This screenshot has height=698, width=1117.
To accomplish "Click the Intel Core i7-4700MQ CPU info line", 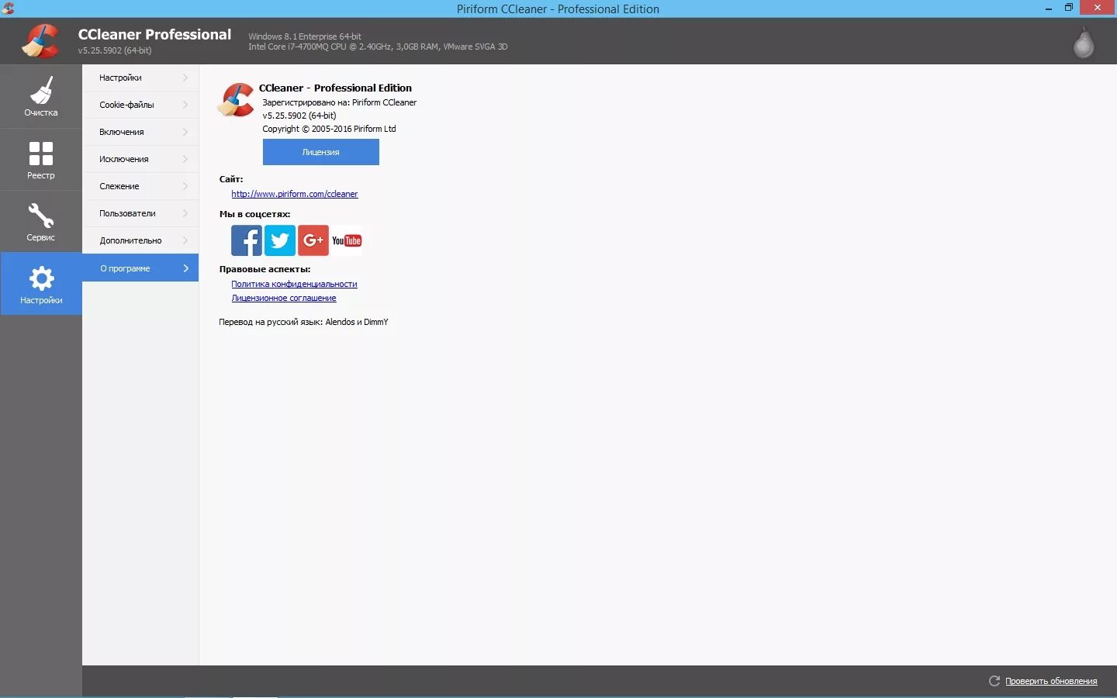I will pyautogui.click(x=378, y=47).
